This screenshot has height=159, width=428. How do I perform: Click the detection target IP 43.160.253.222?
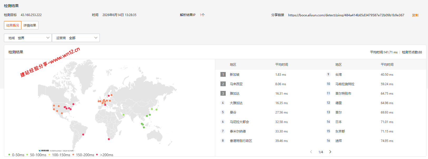(x=31, y=15)
